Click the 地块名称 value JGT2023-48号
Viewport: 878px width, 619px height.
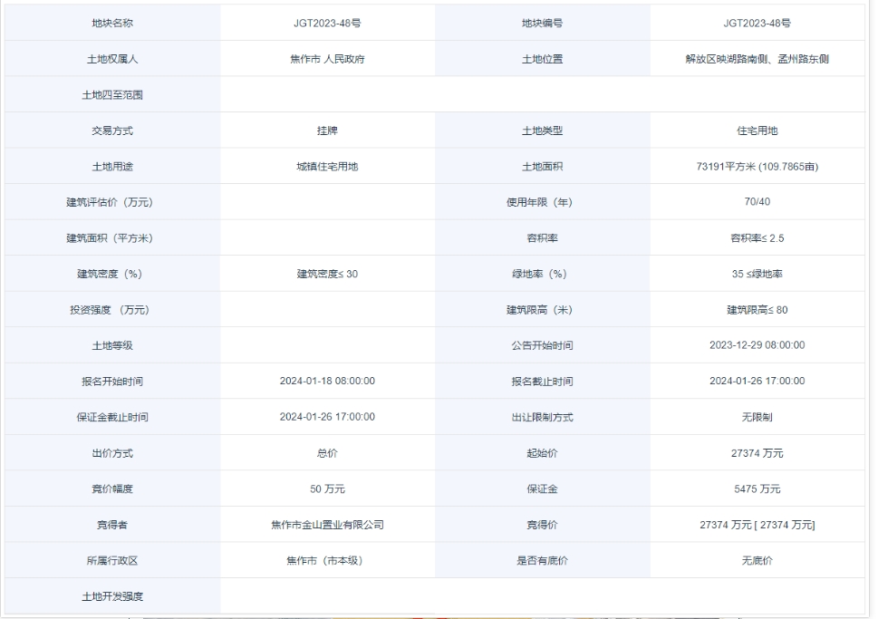click(x=327, y=23)
